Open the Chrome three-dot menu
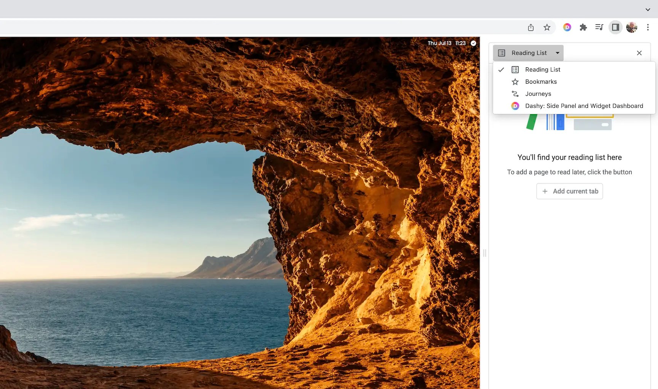This screenshot has width=658, height=389. pos(648,27)
